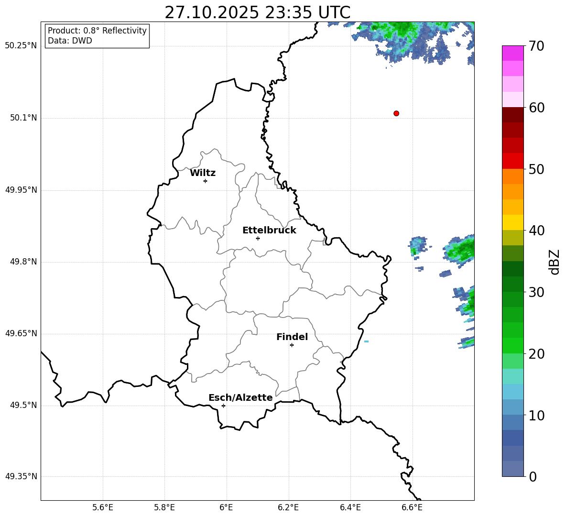Click the magenta top colorbar segment
The width and height of the screenshot is (566, 517).
point(512,54)
